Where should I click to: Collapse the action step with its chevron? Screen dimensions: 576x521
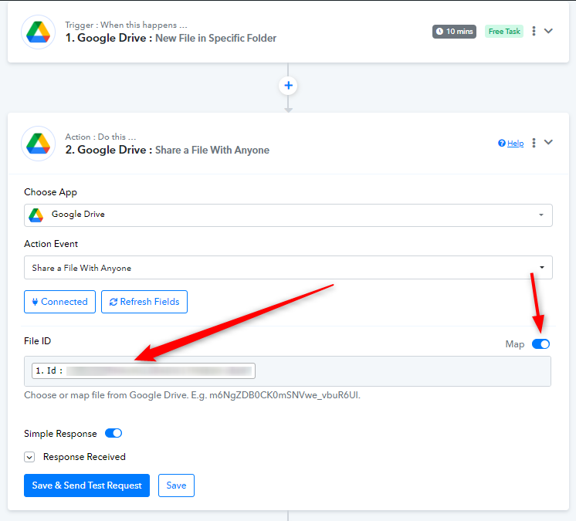[x=548, y=143]
